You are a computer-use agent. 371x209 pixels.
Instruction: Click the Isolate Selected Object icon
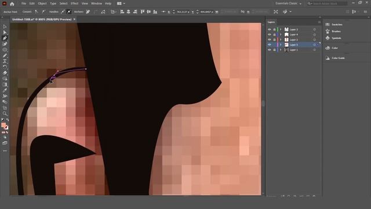276,12
